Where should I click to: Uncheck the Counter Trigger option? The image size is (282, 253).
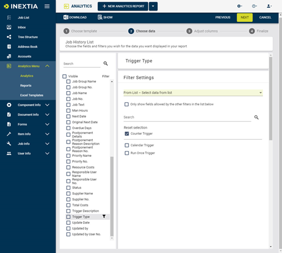click(127, 134)
